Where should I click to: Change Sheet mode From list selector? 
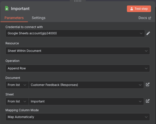17,101
